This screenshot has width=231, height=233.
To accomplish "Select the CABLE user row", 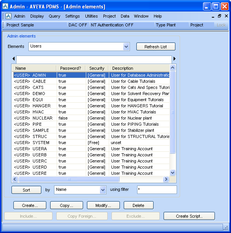I will pos(91,81).
